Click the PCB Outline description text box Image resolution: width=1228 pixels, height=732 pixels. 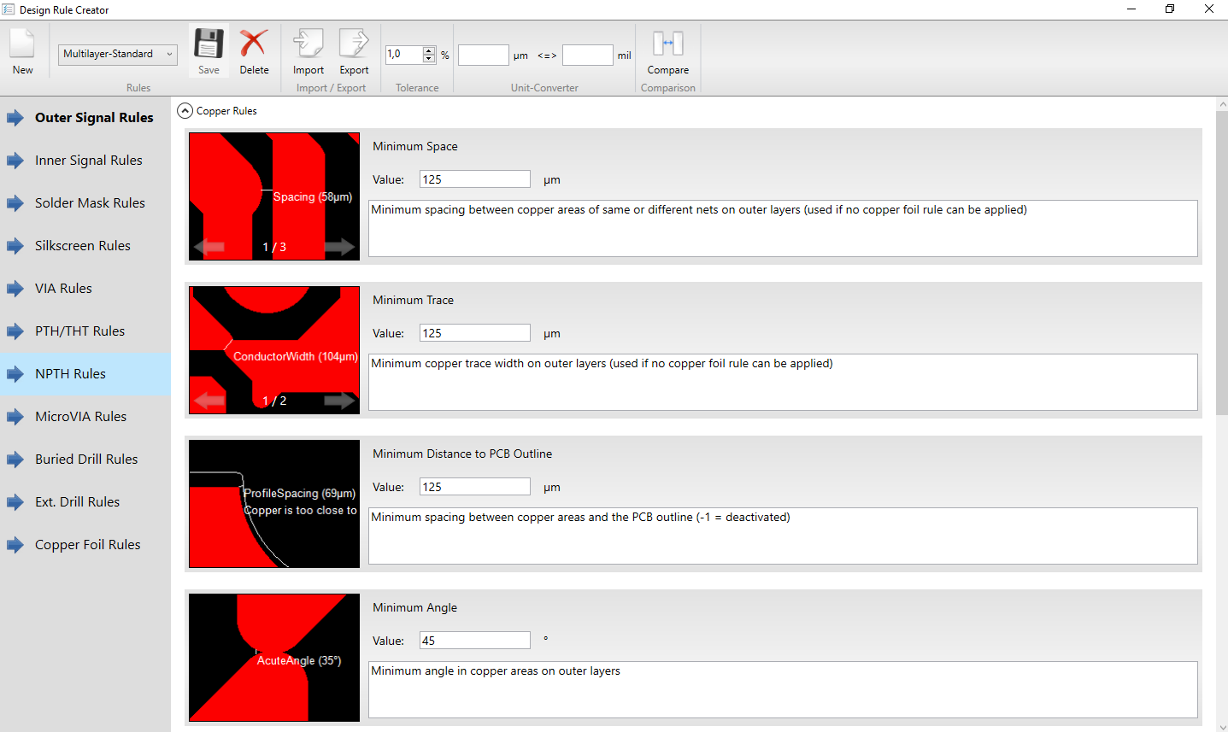tap(783, 536)
